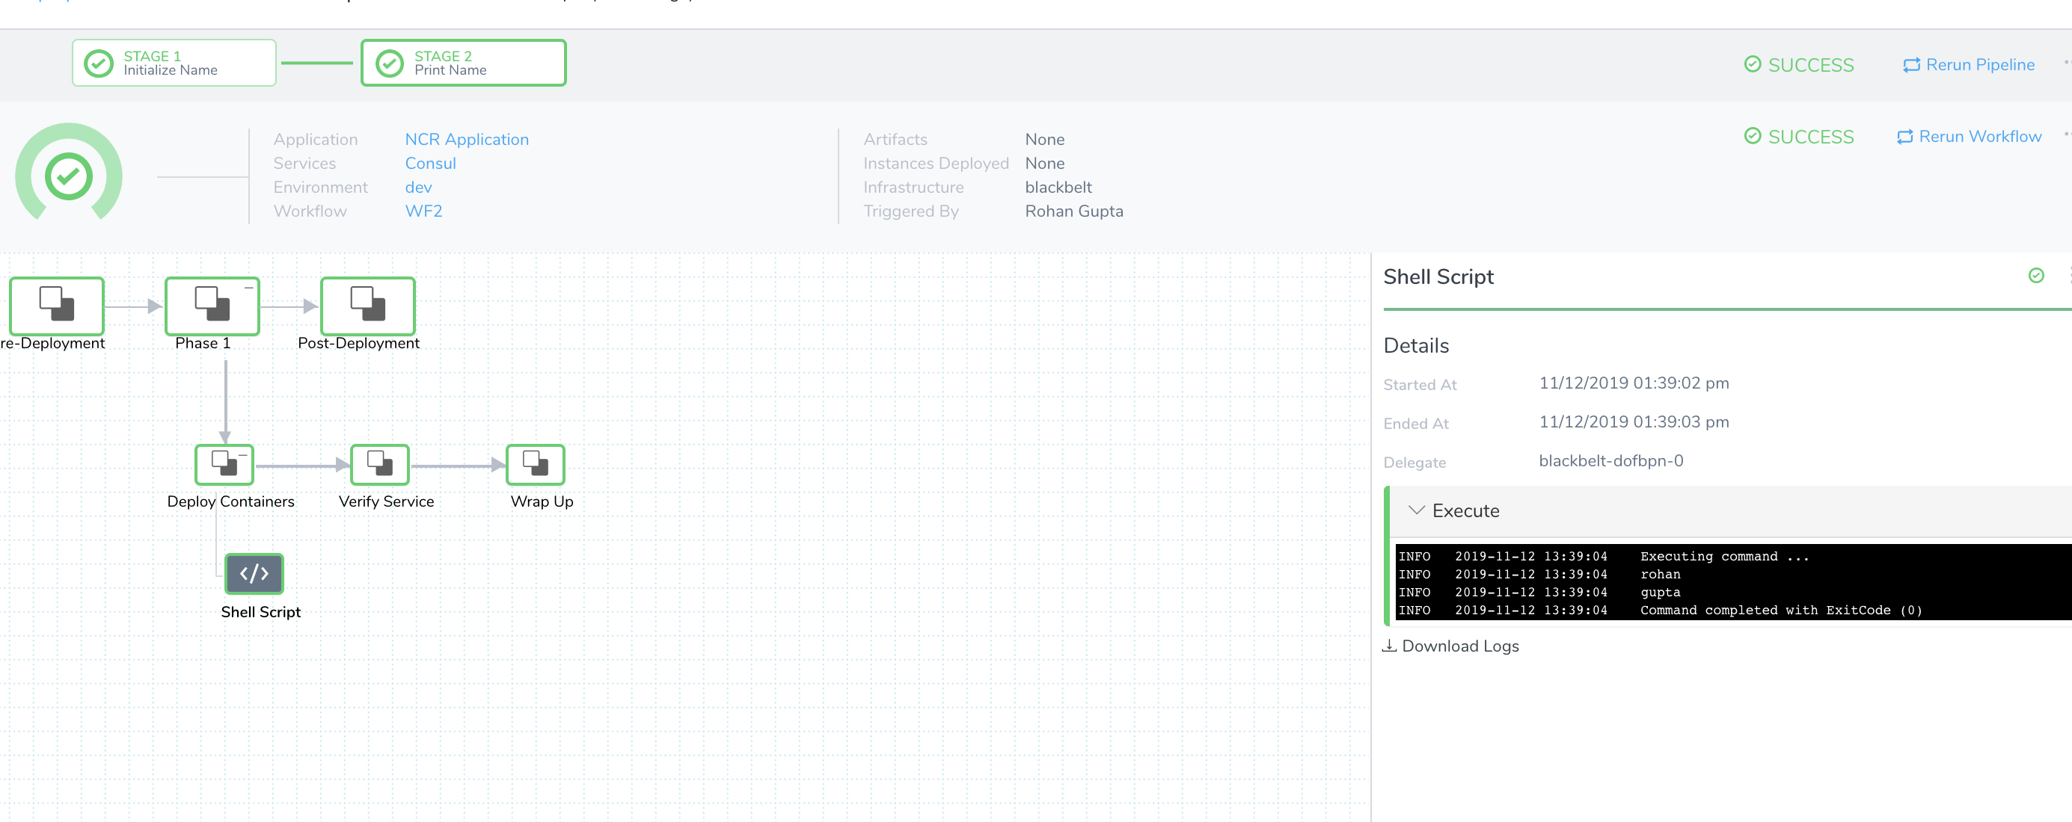Click the 'Shell Script' panel heading
The width and height of the screenshot is (2072, 822).
pyautogui.click(x=1438, y=276)
